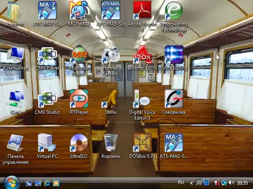Launch DOSBox 0.74 shortcut

142,143
